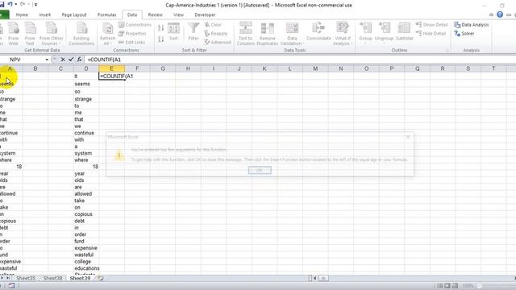The image size is (516, 290).
Task: Confirm formula with the check mark
Action: (71, 60)
